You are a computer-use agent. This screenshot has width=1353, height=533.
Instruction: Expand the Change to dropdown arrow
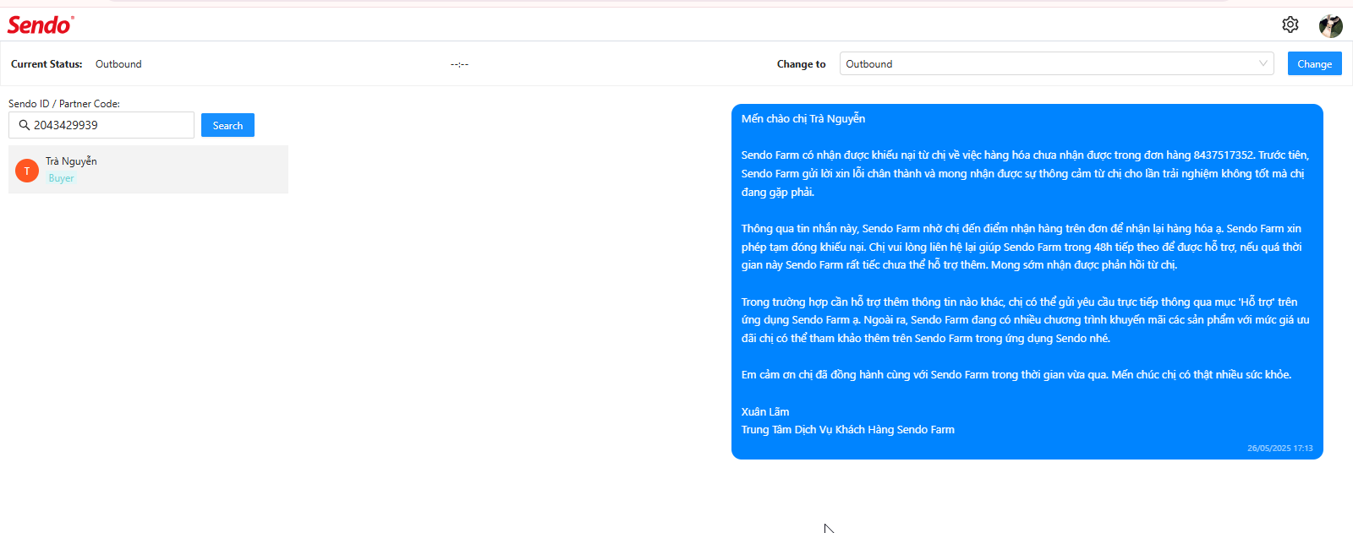pyautogui.click(x=1263, y=63)
